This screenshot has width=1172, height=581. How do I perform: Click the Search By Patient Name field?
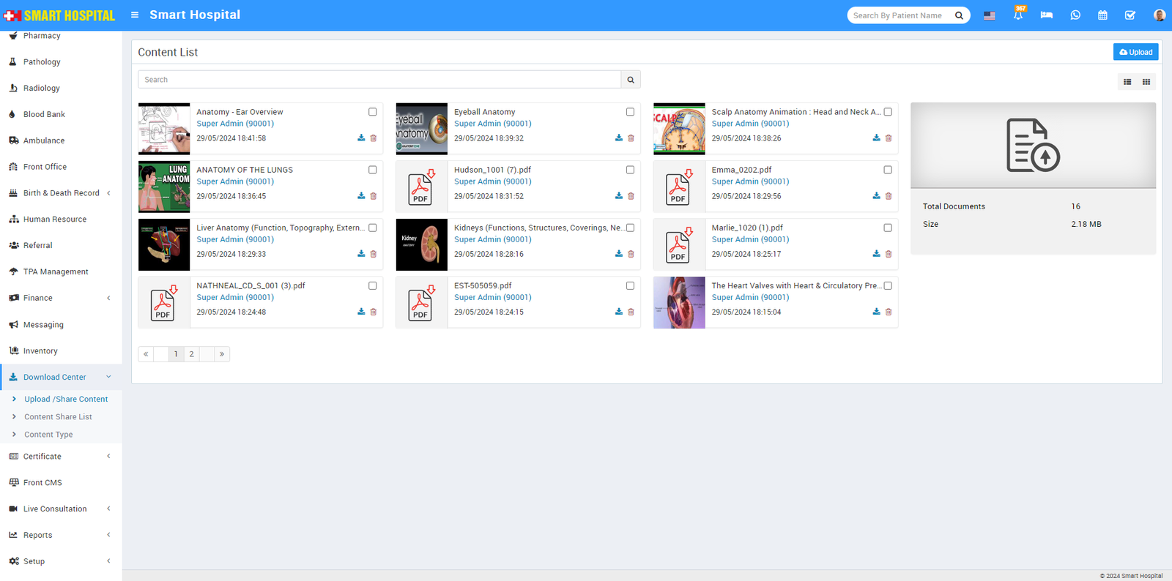901,15
